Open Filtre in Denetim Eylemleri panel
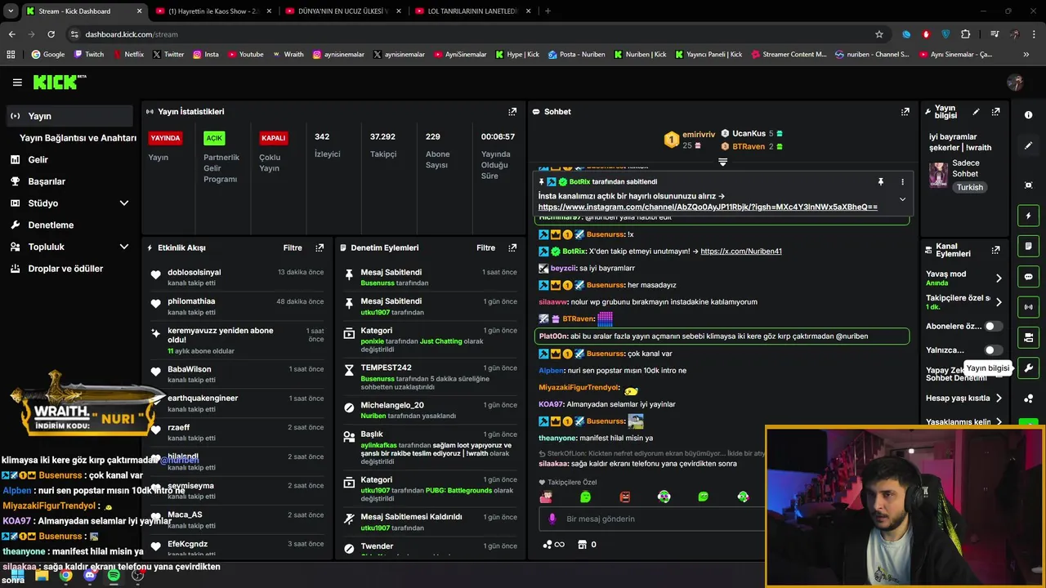 (486, 247)
